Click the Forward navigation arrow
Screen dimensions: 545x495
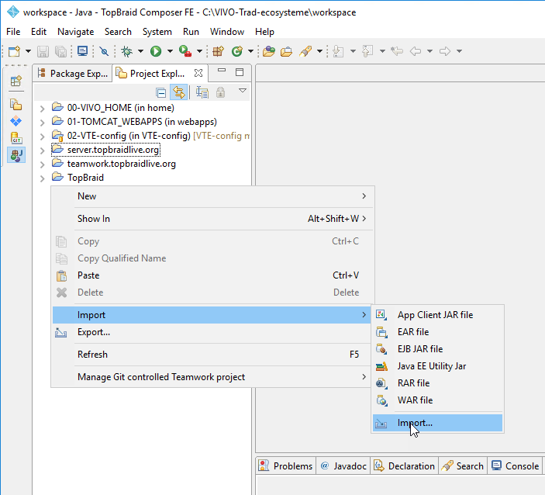click(445, 51)
